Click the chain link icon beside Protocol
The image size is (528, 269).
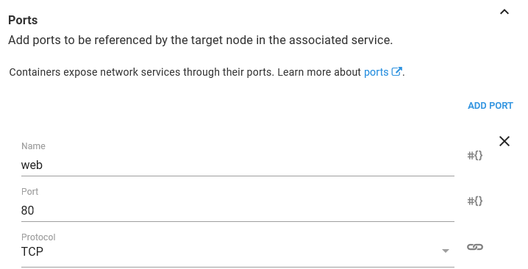pyautogui.click(x=475, y=247)
